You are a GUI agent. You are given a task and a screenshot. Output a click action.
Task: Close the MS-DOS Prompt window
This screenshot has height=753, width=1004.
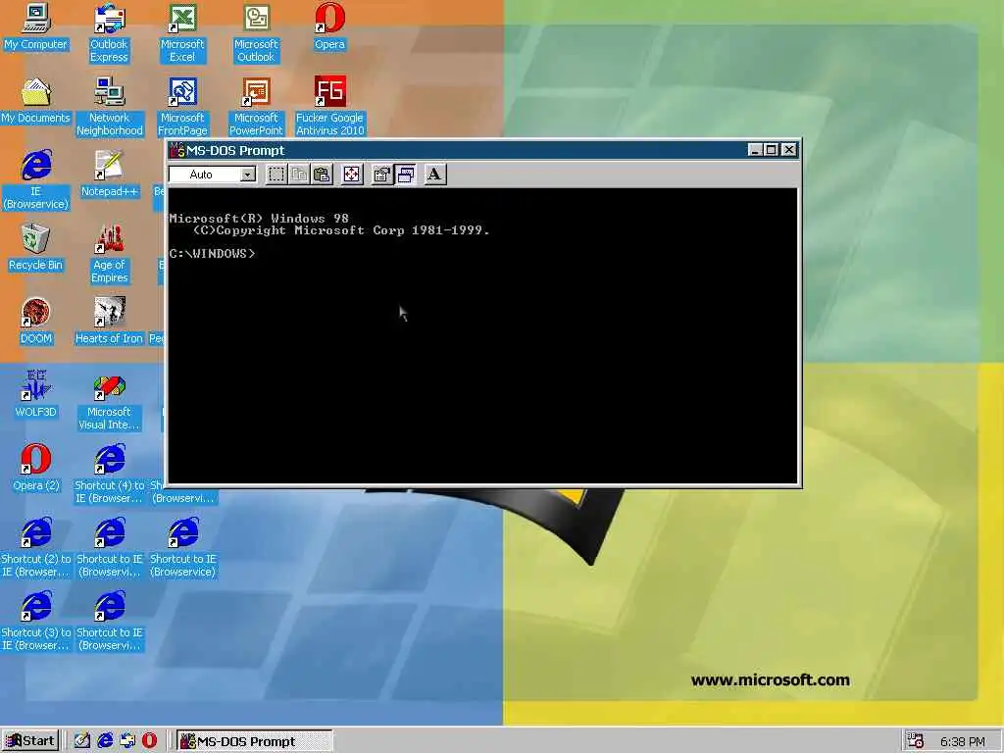[789, 150]
